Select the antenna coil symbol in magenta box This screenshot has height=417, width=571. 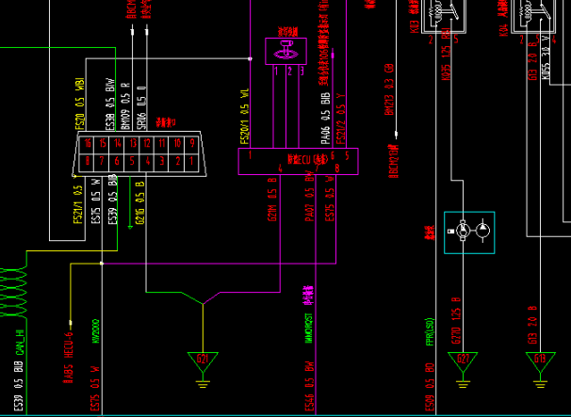(286, 50)
